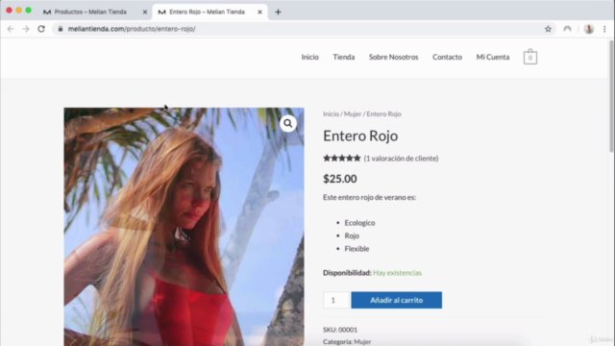Click the address bar URL
The image size is (615, 346).
pos(132,29)
